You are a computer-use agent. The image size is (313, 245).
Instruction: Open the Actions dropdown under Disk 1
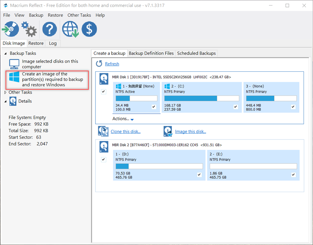pos(123,119)
